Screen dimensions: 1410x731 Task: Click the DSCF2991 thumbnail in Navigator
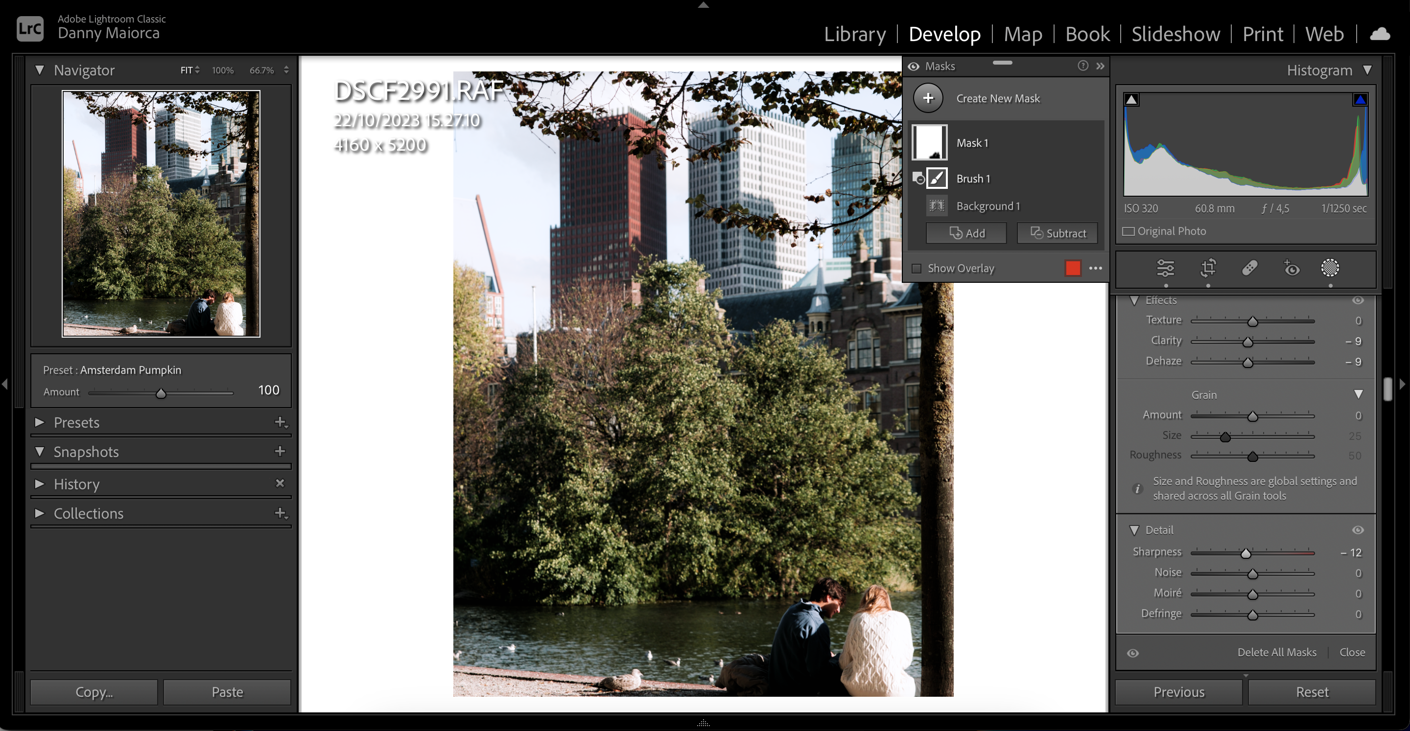click(x=162, y=213)
